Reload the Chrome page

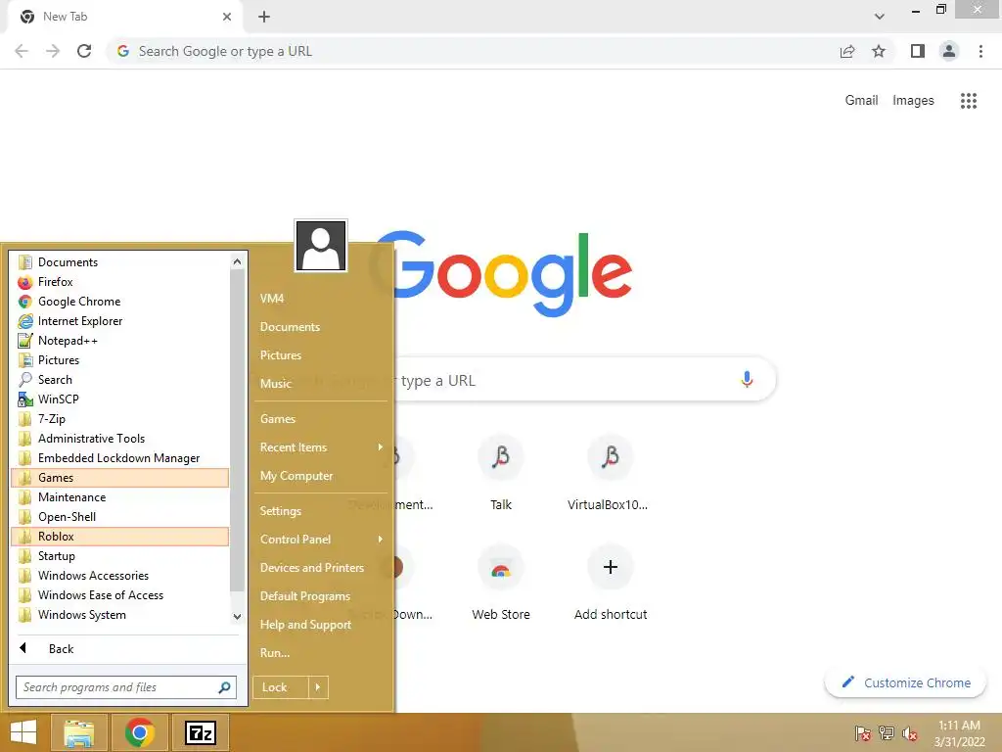click(84, 51)
